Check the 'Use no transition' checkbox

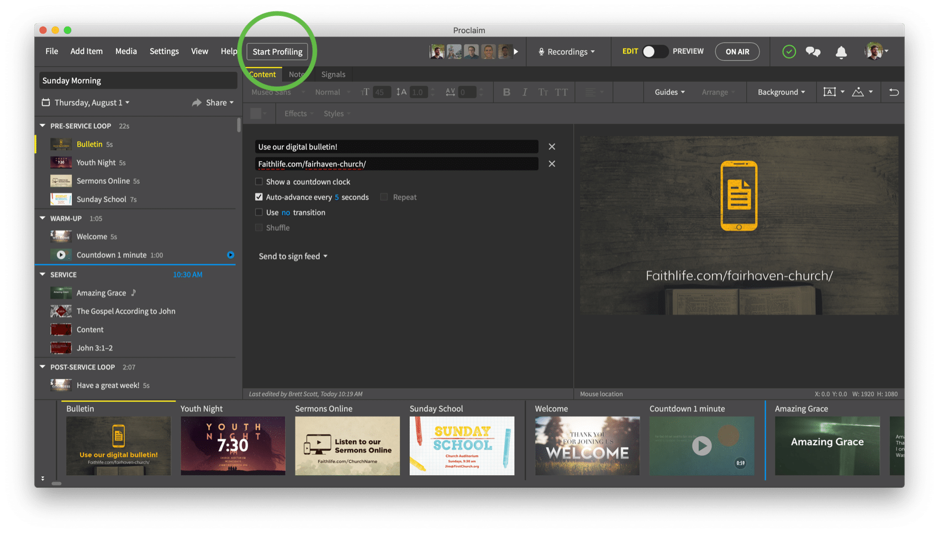click(259, 212)
